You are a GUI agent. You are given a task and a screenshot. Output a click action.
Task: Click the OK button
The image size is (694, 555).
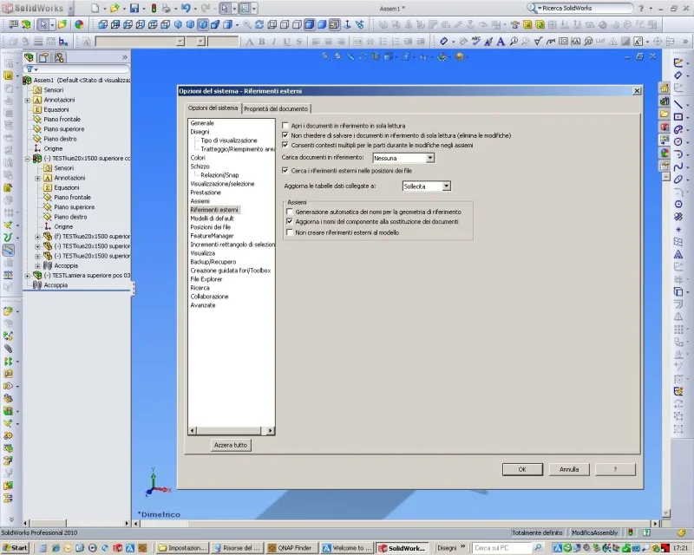(x=522, y=469)
